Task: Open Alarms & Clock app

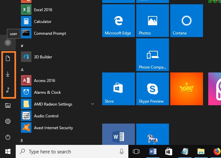Action: [x=58, y=92]
